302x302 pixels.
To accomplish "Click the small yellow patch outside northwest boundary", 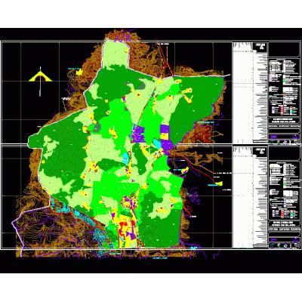I will pos(79,72).
